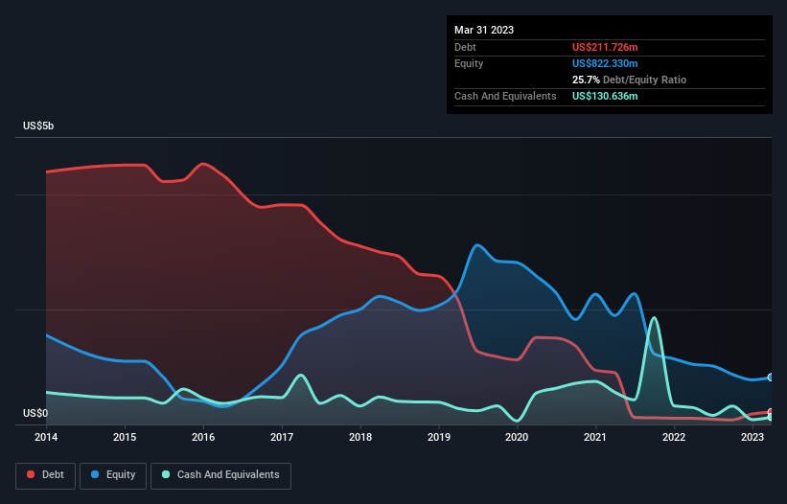The image size is (787, 504).
Task: Click the 2019 x-axis label
Action: click(x=439, y=437)
